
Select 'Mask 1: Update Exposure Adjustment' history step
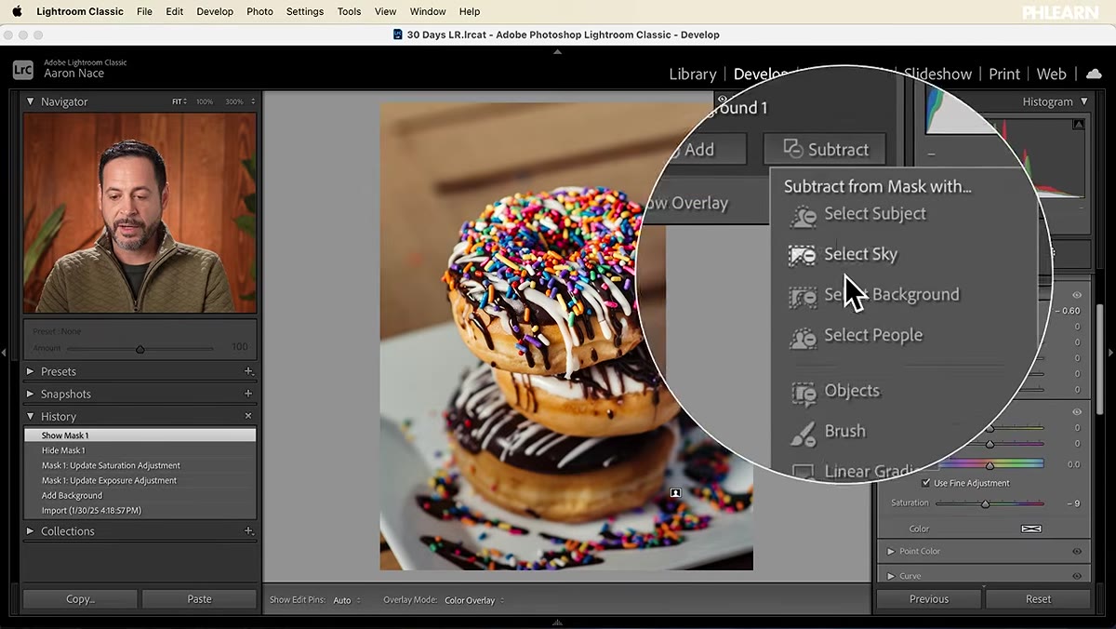tap(139, 480)
